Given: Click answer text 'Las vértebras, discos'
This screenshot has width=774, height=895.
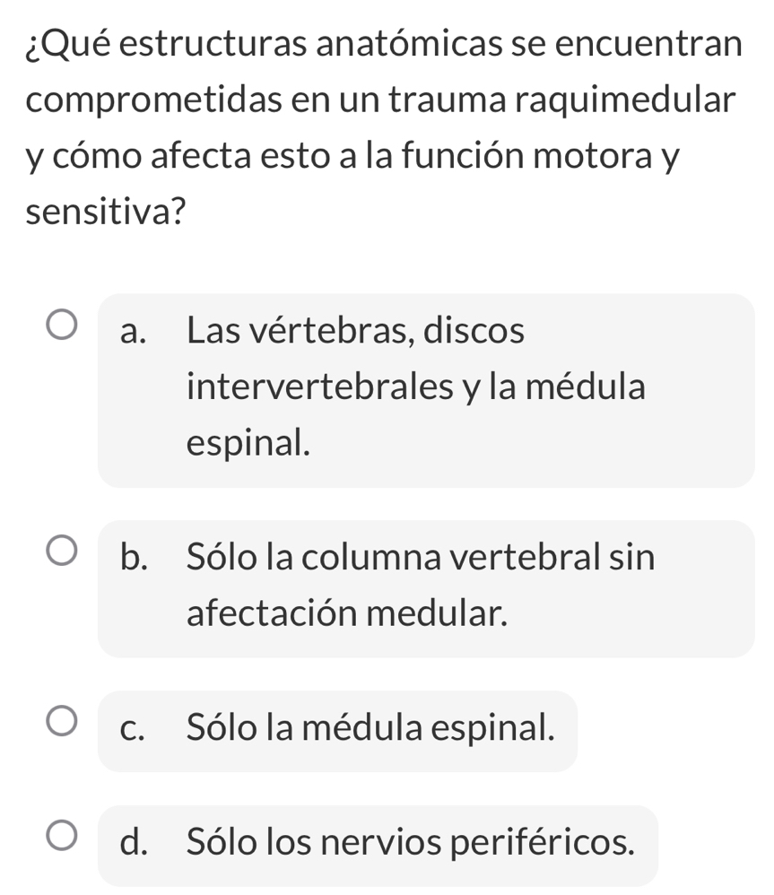Looking at the screenshot, I should (x=355, y=331).
